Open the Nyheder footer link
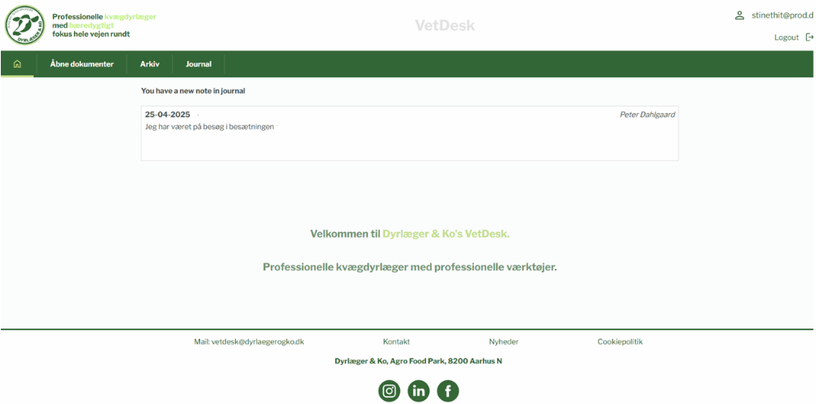The height and width of the screenshot is (404, 816). pyautogui.click(x=503, y=341)
